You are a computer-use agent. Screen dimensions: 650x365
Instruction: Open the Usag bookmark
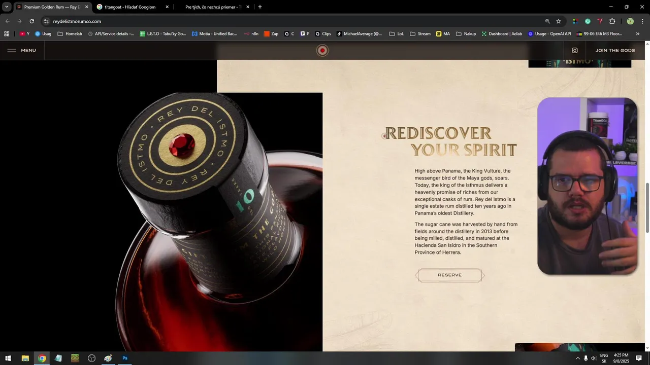tap(43, 34)
